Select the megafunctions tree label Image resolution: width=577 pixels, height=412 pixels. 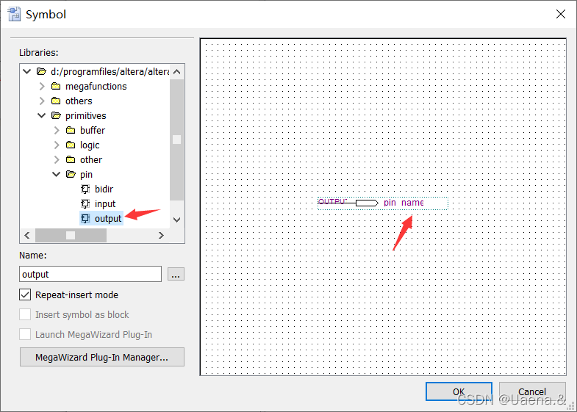point(96,86)
